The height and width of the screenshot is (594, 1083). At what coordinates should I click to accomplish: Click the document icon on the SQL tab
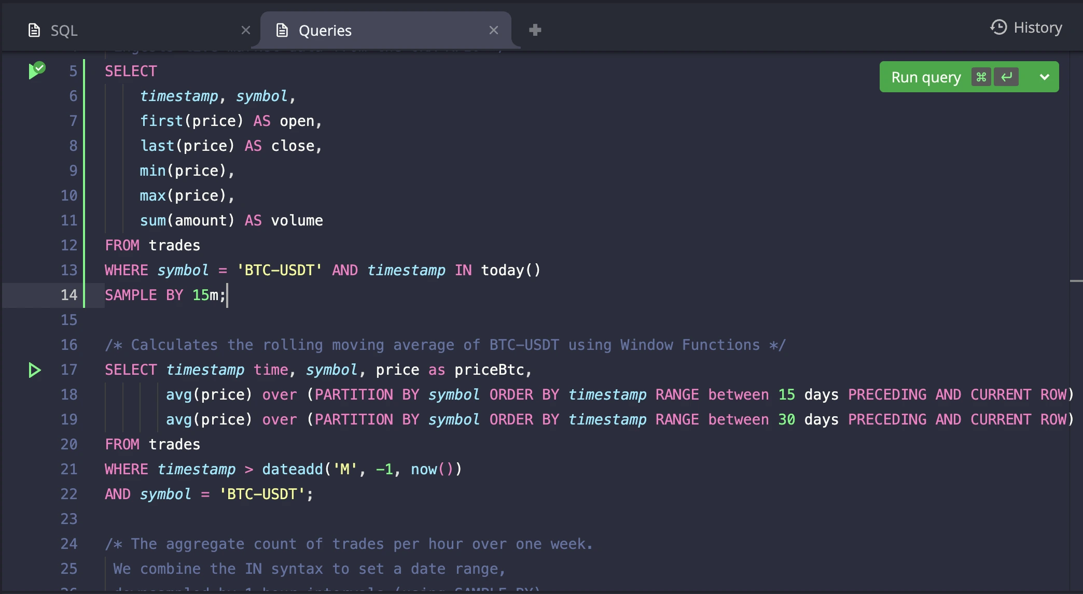(34, 30)
